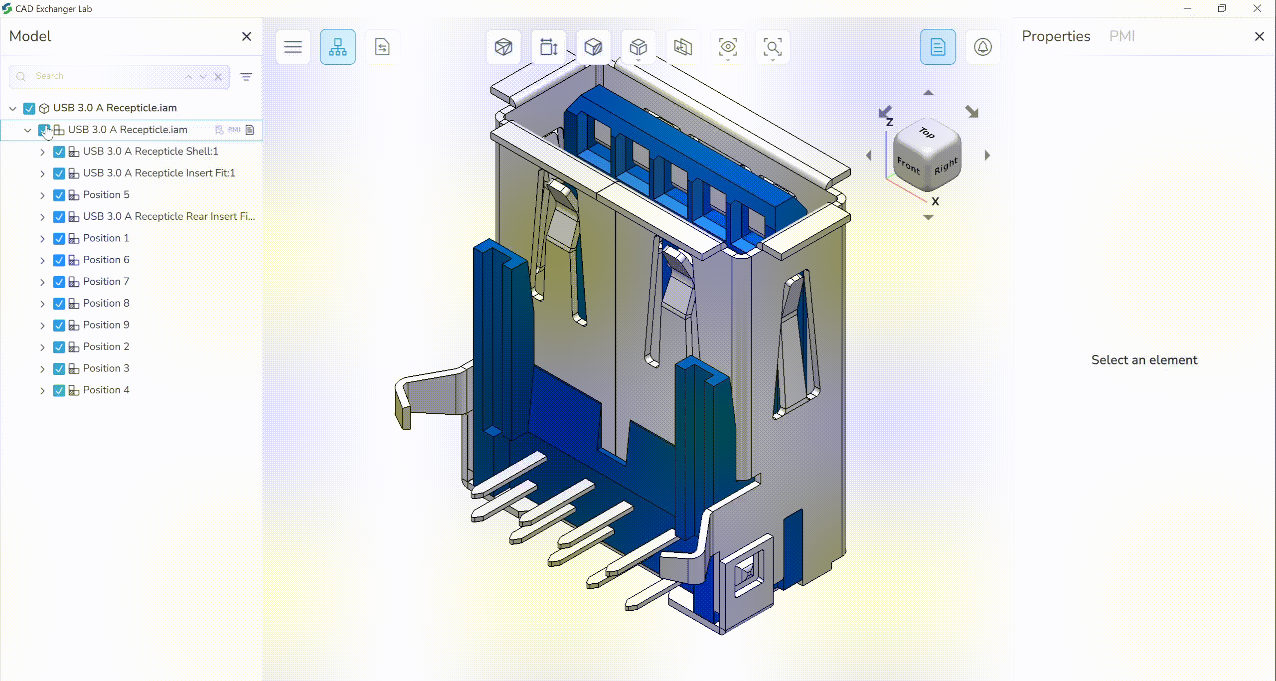This screenshot has height=681, width=1276.
Task: Click the zoom fit-all tool
Action: coord(773,47)
